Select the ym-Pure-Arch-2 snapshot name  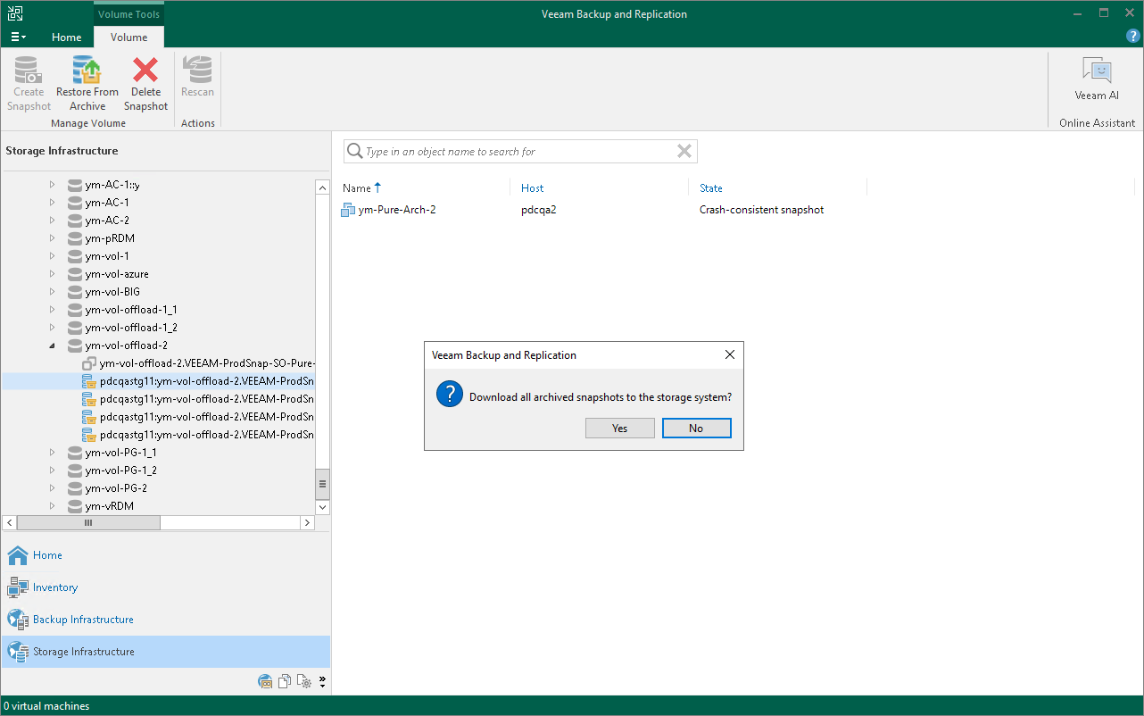397,210
